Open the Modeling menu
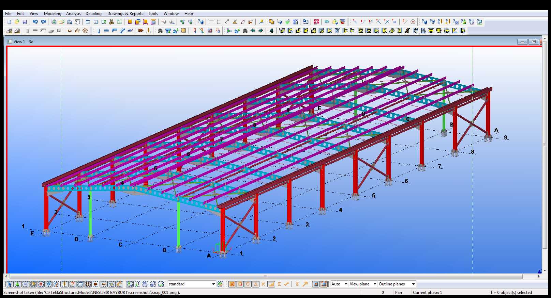Image resolution: width=551 pixels, height=298 pixels. (53, 14)
